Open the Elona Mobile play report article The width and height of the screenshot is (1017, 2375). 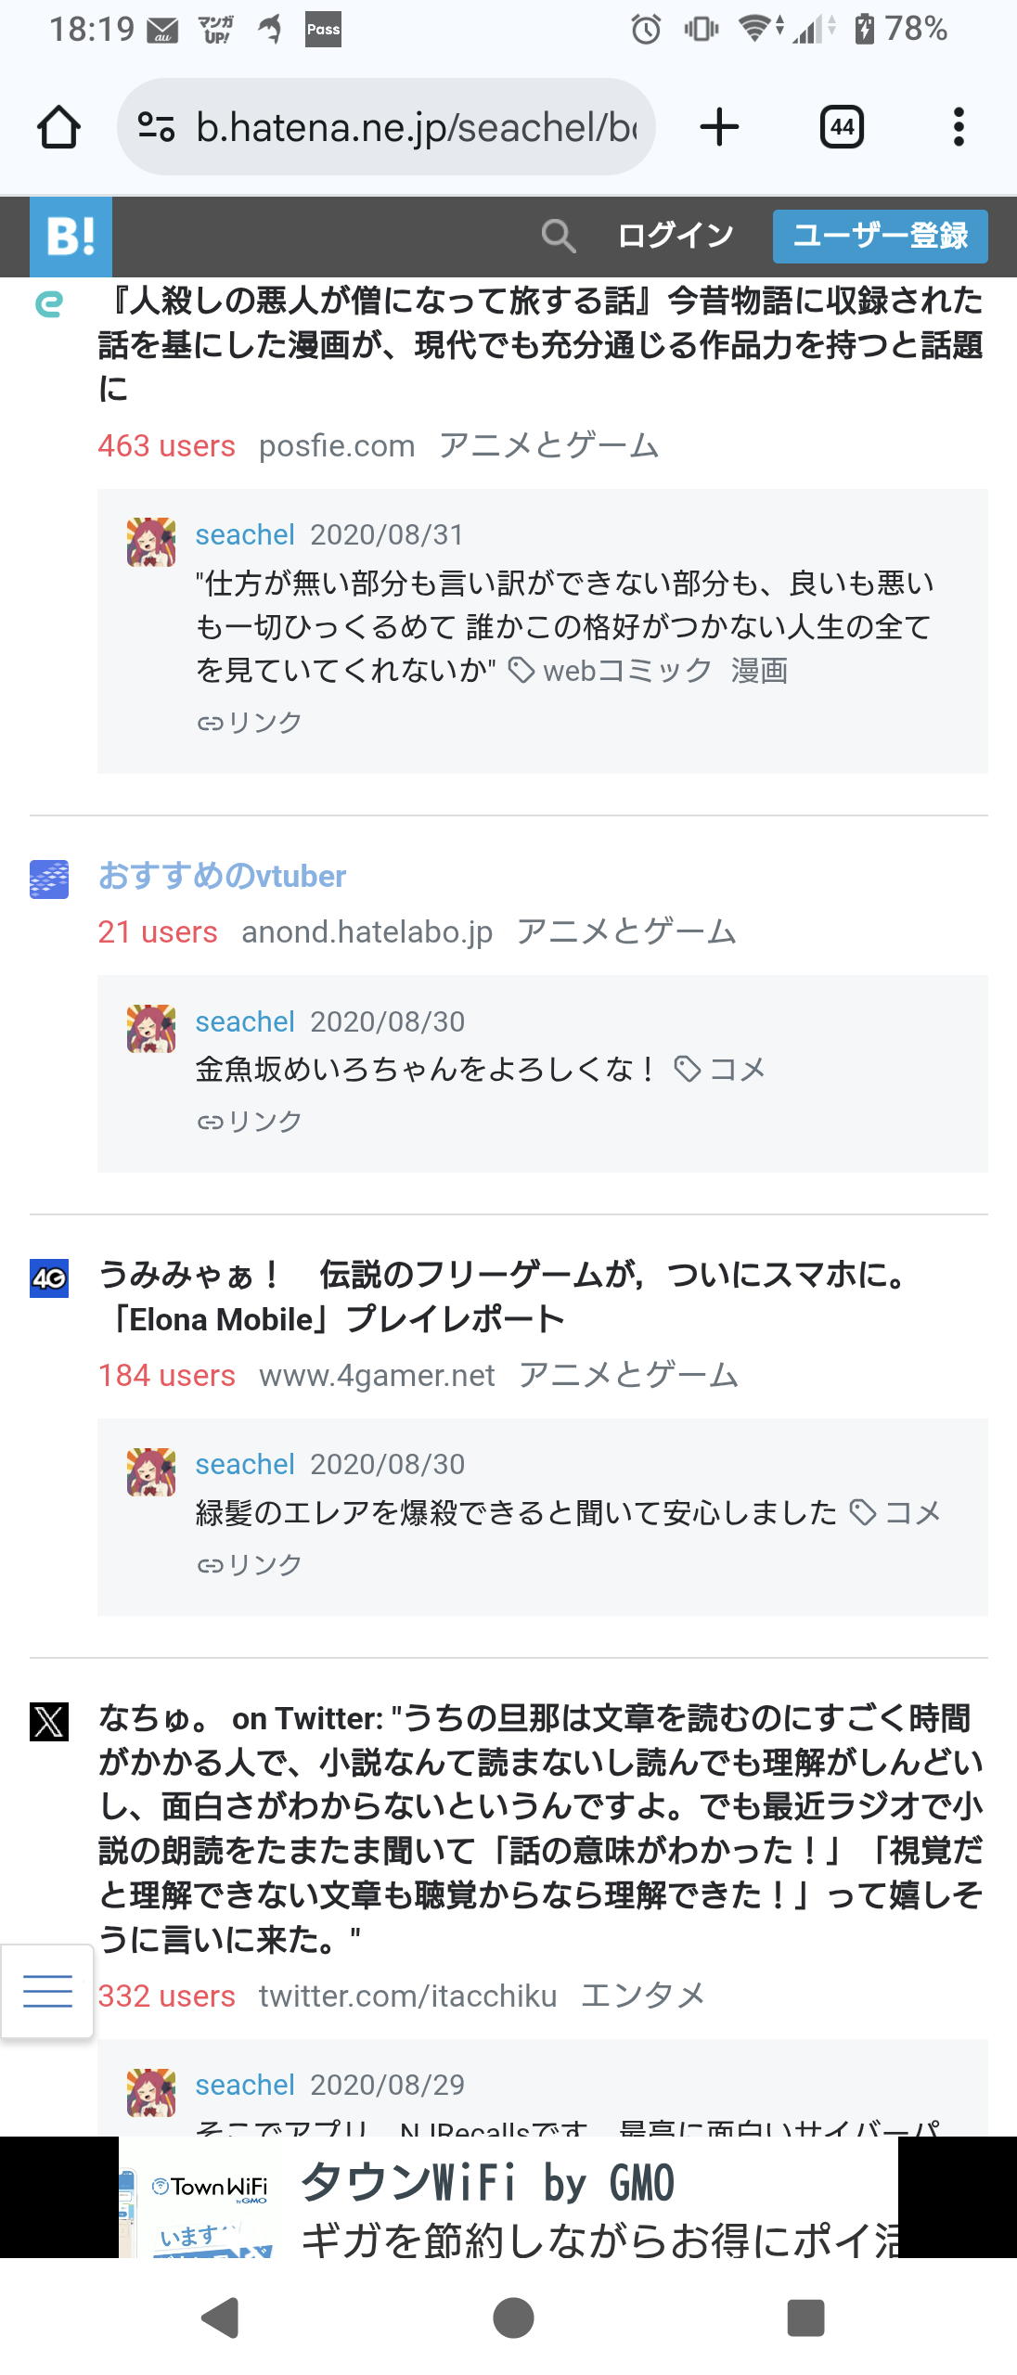(x=506, y=1297)
